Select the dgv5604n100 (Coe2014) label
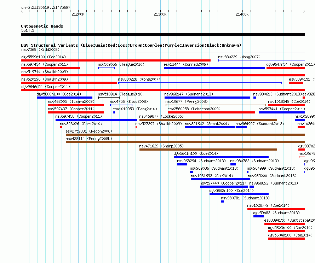 click(290, 235)
